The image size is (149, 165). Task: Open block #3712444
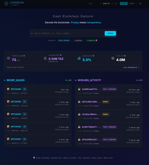click(x=16, y=114)
